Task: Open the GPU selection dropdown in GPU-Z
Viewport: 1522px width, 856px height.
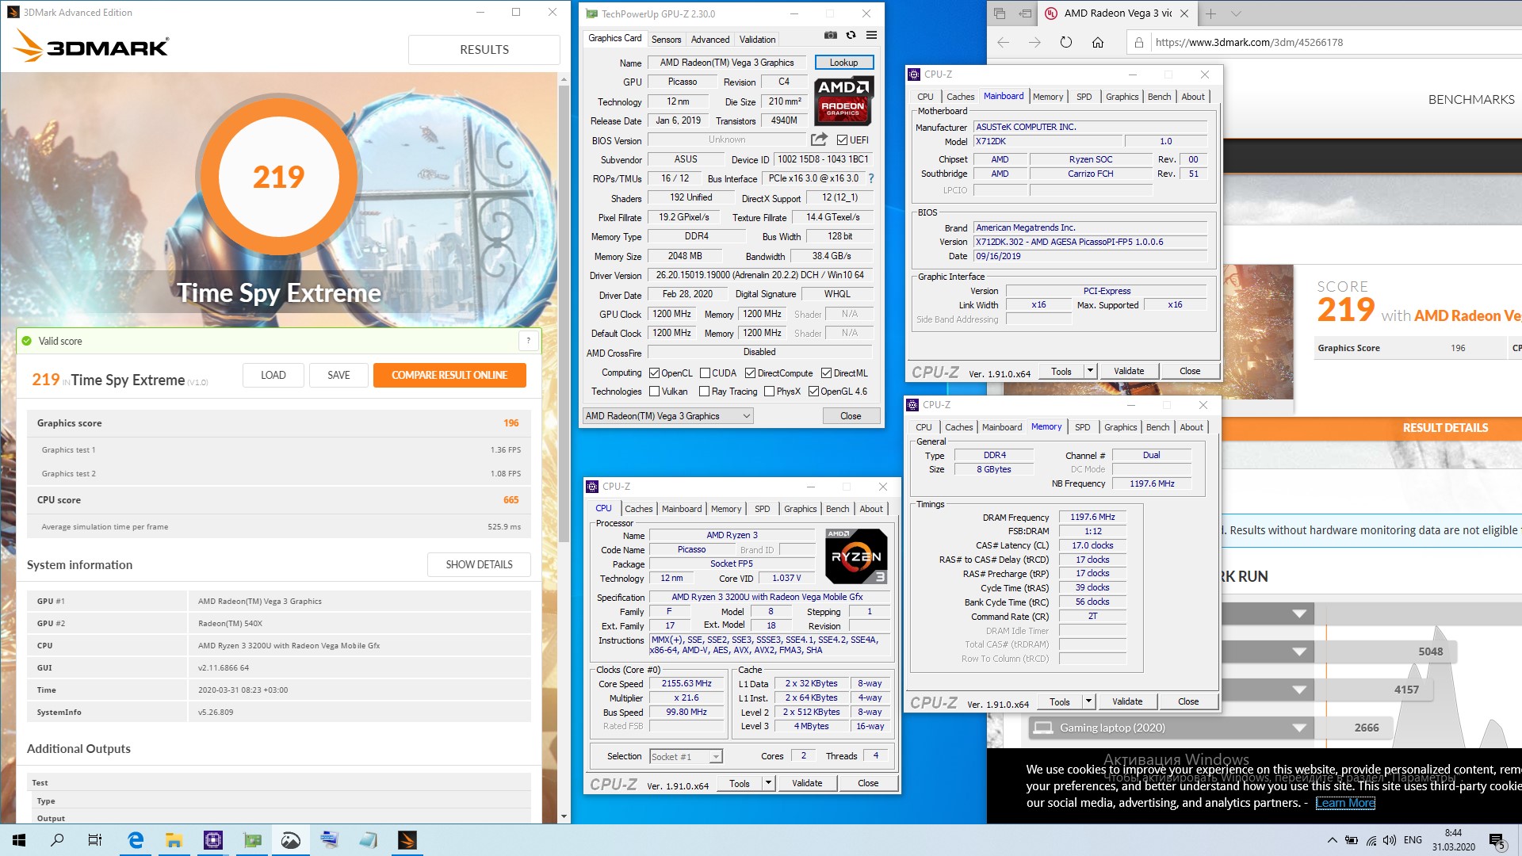Action: [x=667, y=416]
